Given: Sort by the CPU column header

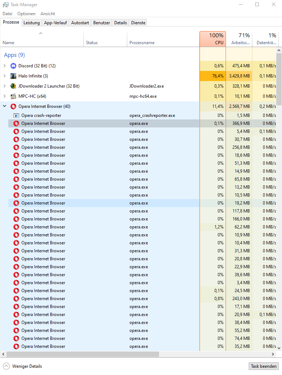Looking at the screenshot, I should coord(213,39).
